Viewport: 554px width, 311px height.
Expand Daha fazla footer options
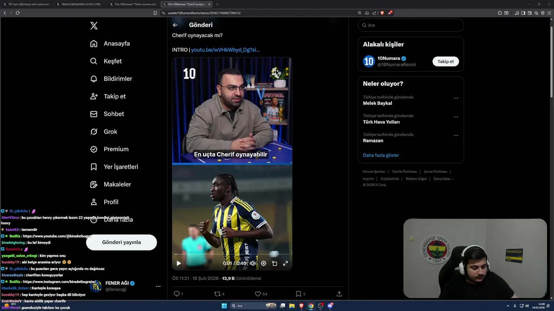point(444,178)
